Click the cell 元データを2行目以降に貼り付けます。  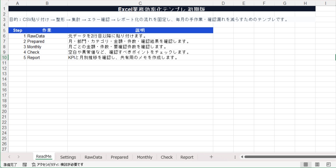pos(140,36)
